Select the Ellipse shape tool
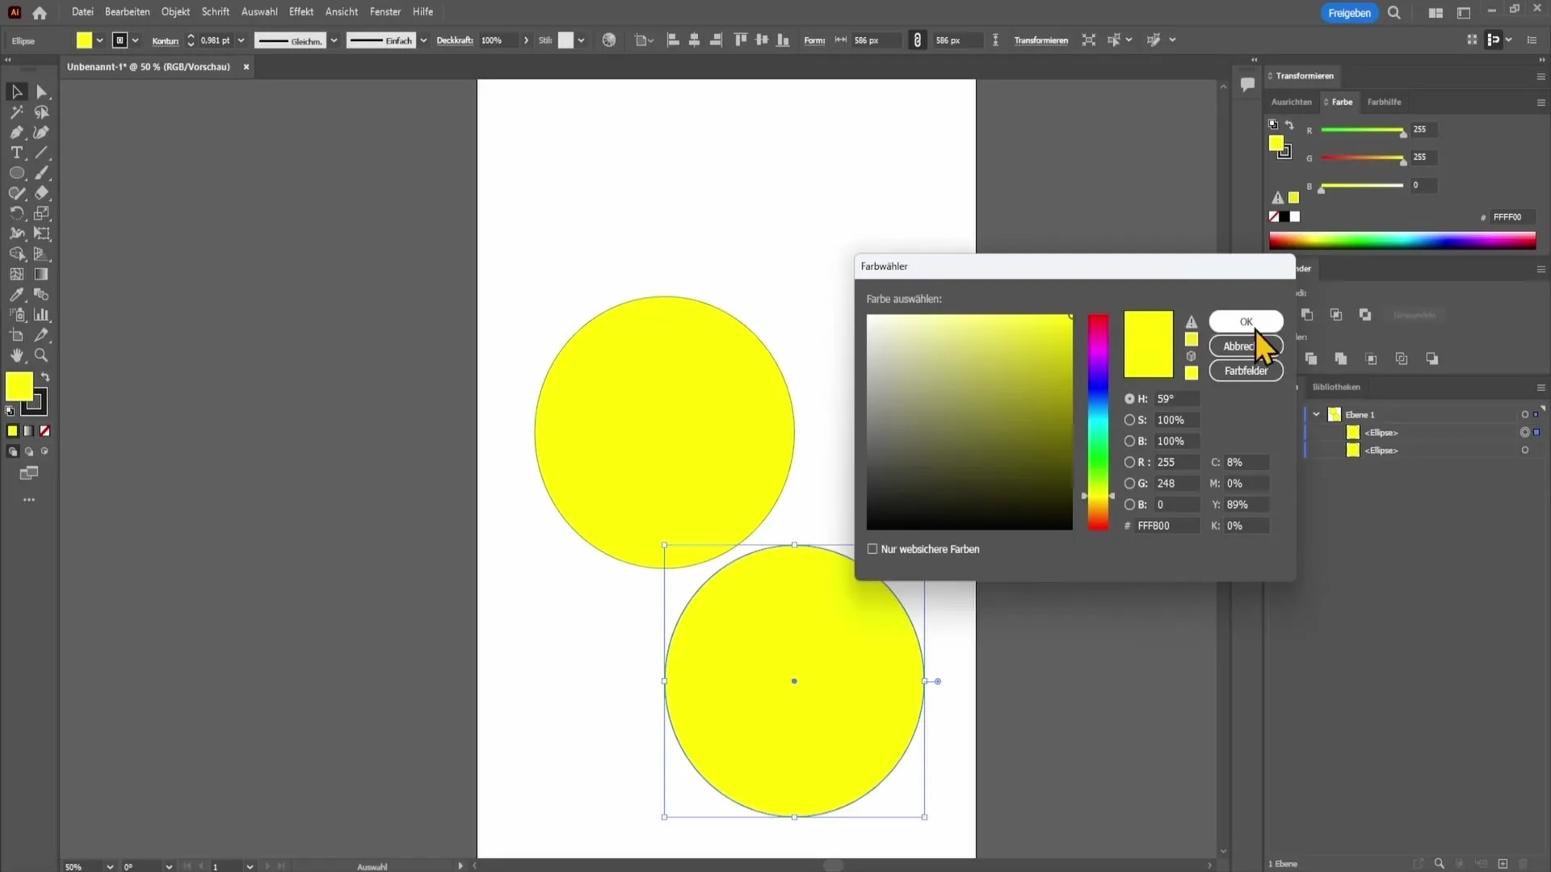 [x=16, y=173]
